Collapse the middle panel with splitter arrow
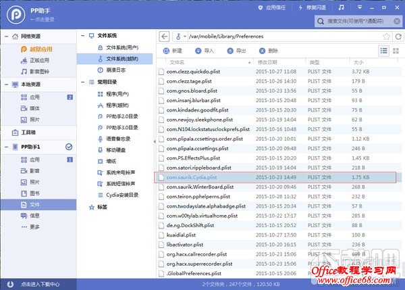The image size is (405, 290). click(155, 141)
